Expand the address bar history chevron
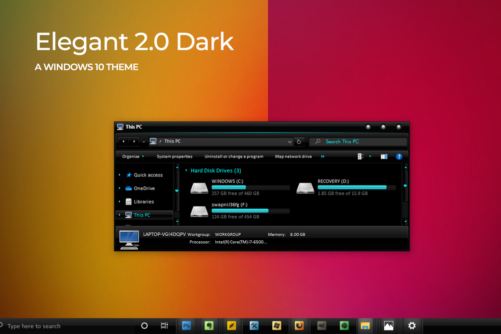The width and height of the screenshot is (501, 334). [289, 142]
